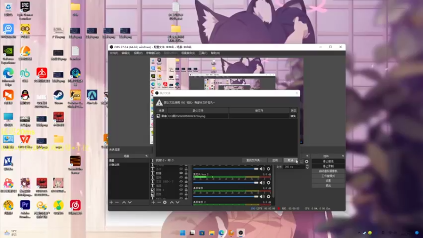Adjust 桌面音频 volume slider

[x=226, y=196]
